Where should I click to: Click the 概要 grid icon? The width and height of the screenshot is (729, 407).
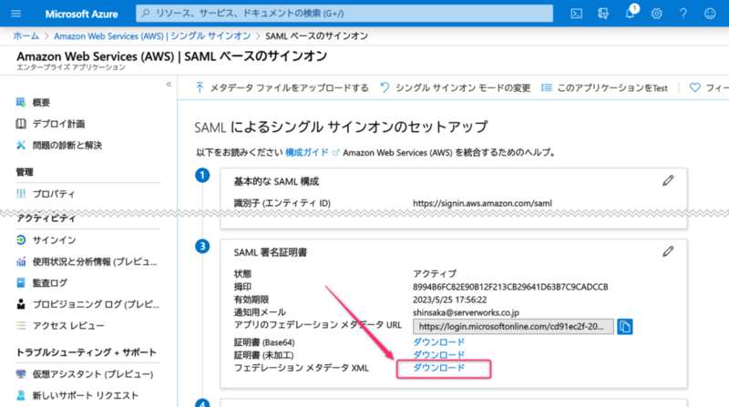coord(21,102)
